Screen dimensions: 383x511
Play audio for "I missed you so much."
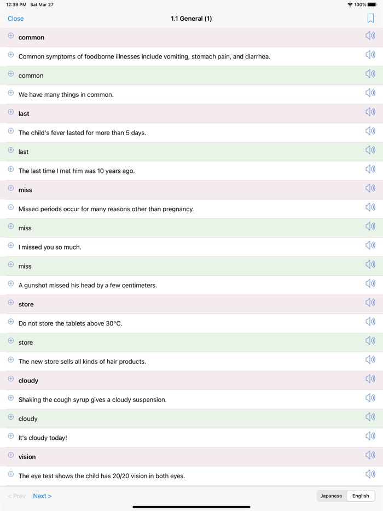(x=370, y=246)
